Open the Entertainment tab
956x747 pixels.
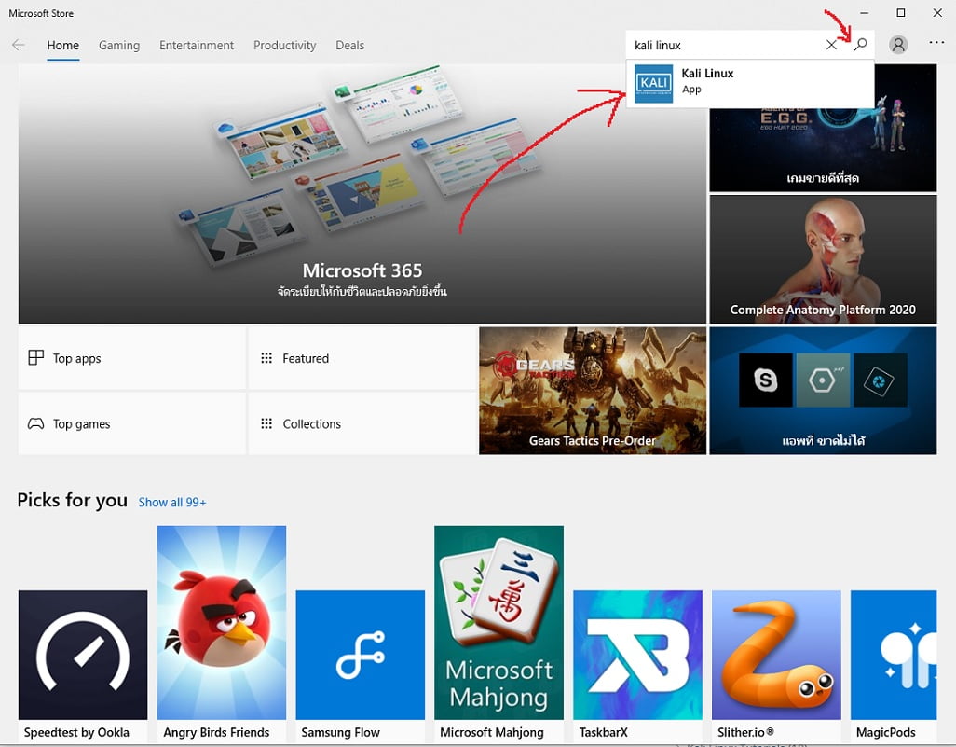coord(197,46)
